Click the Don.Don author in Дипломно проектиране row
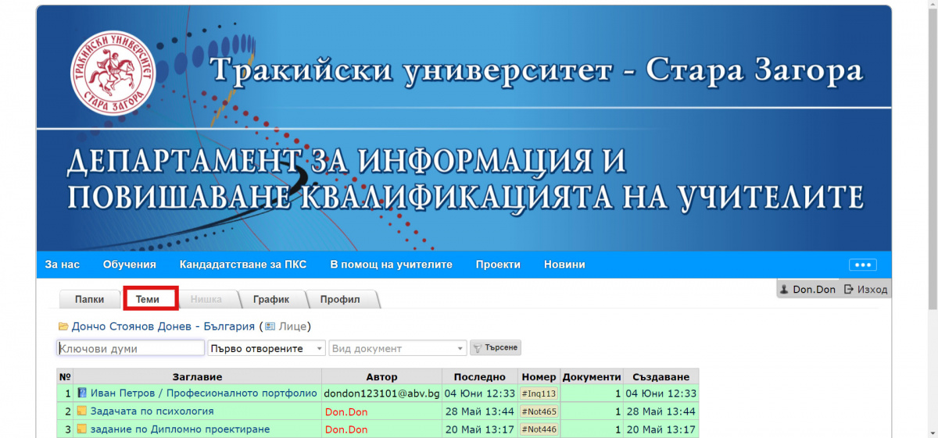Viewport: 938px width, 438px height. pyautogui.click(x=346, y=429)
